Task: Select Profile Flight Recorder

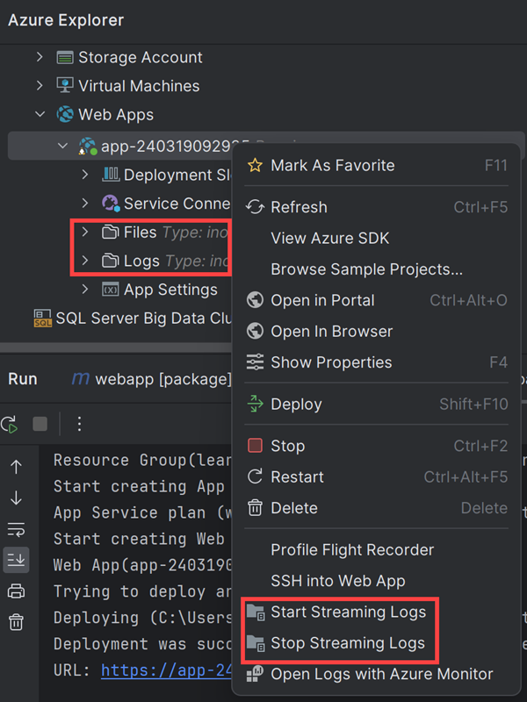Action: coord(377,549)
